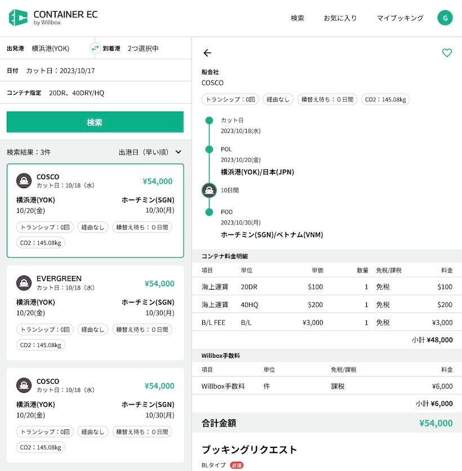
Task: Go back with the left arrow icon
Action: tap(207, 53)
